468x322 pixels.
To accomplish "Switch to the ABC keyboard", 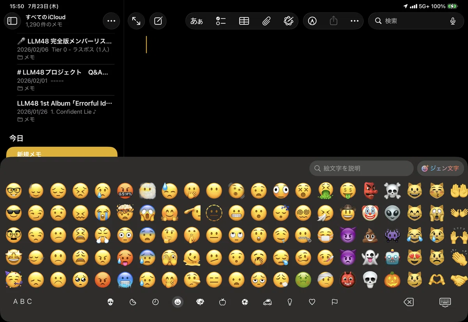I will [x=23, y=301].
